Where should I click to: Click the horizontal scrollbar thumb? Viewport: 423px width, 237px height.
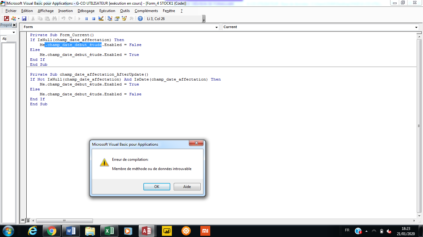tap(64, 221)
